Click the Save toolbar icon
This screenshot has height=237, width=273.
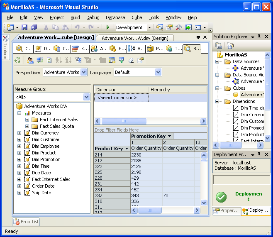click(24, 27)
